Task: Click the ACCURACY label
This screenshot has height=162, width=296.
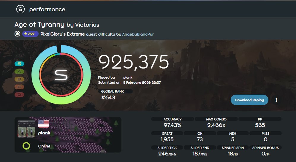Action: coord(172,119)
